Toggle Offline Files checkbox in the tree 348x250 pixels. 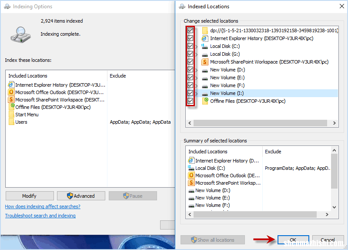[x=190, y=101]
